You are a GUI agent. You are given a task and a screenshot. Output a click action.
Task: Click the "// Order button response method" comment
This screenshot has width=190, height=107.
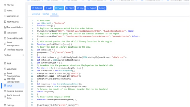pyautogui.click(x=53, y=97)
